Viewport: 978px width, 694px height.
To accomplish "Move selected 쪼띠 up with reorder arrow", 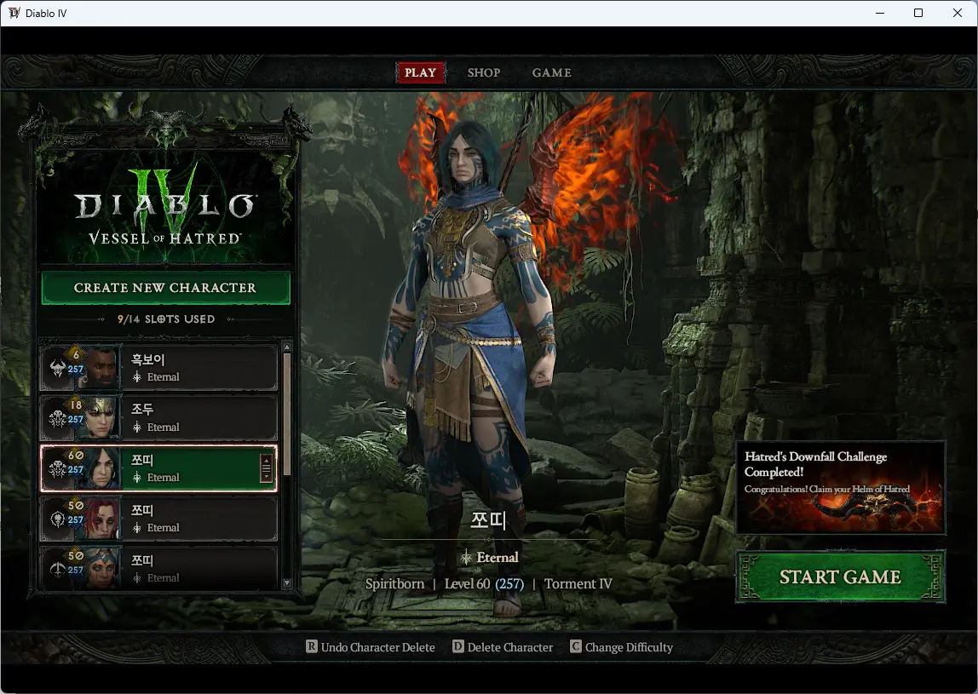I will click(x=267, y=460).
